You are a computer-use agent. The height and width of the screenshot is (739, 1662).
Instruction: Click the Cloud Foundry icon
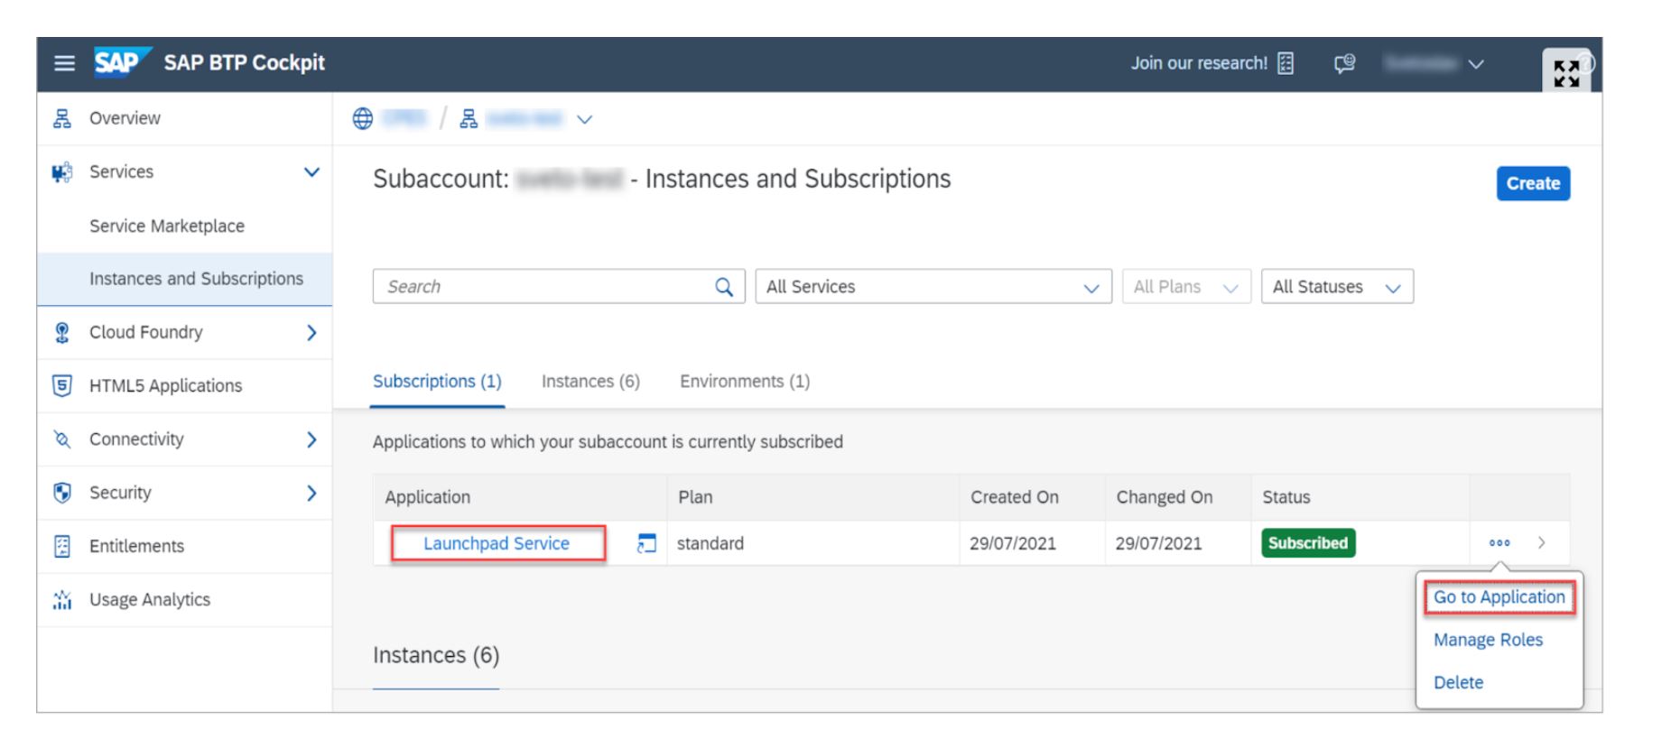point(62,333)
